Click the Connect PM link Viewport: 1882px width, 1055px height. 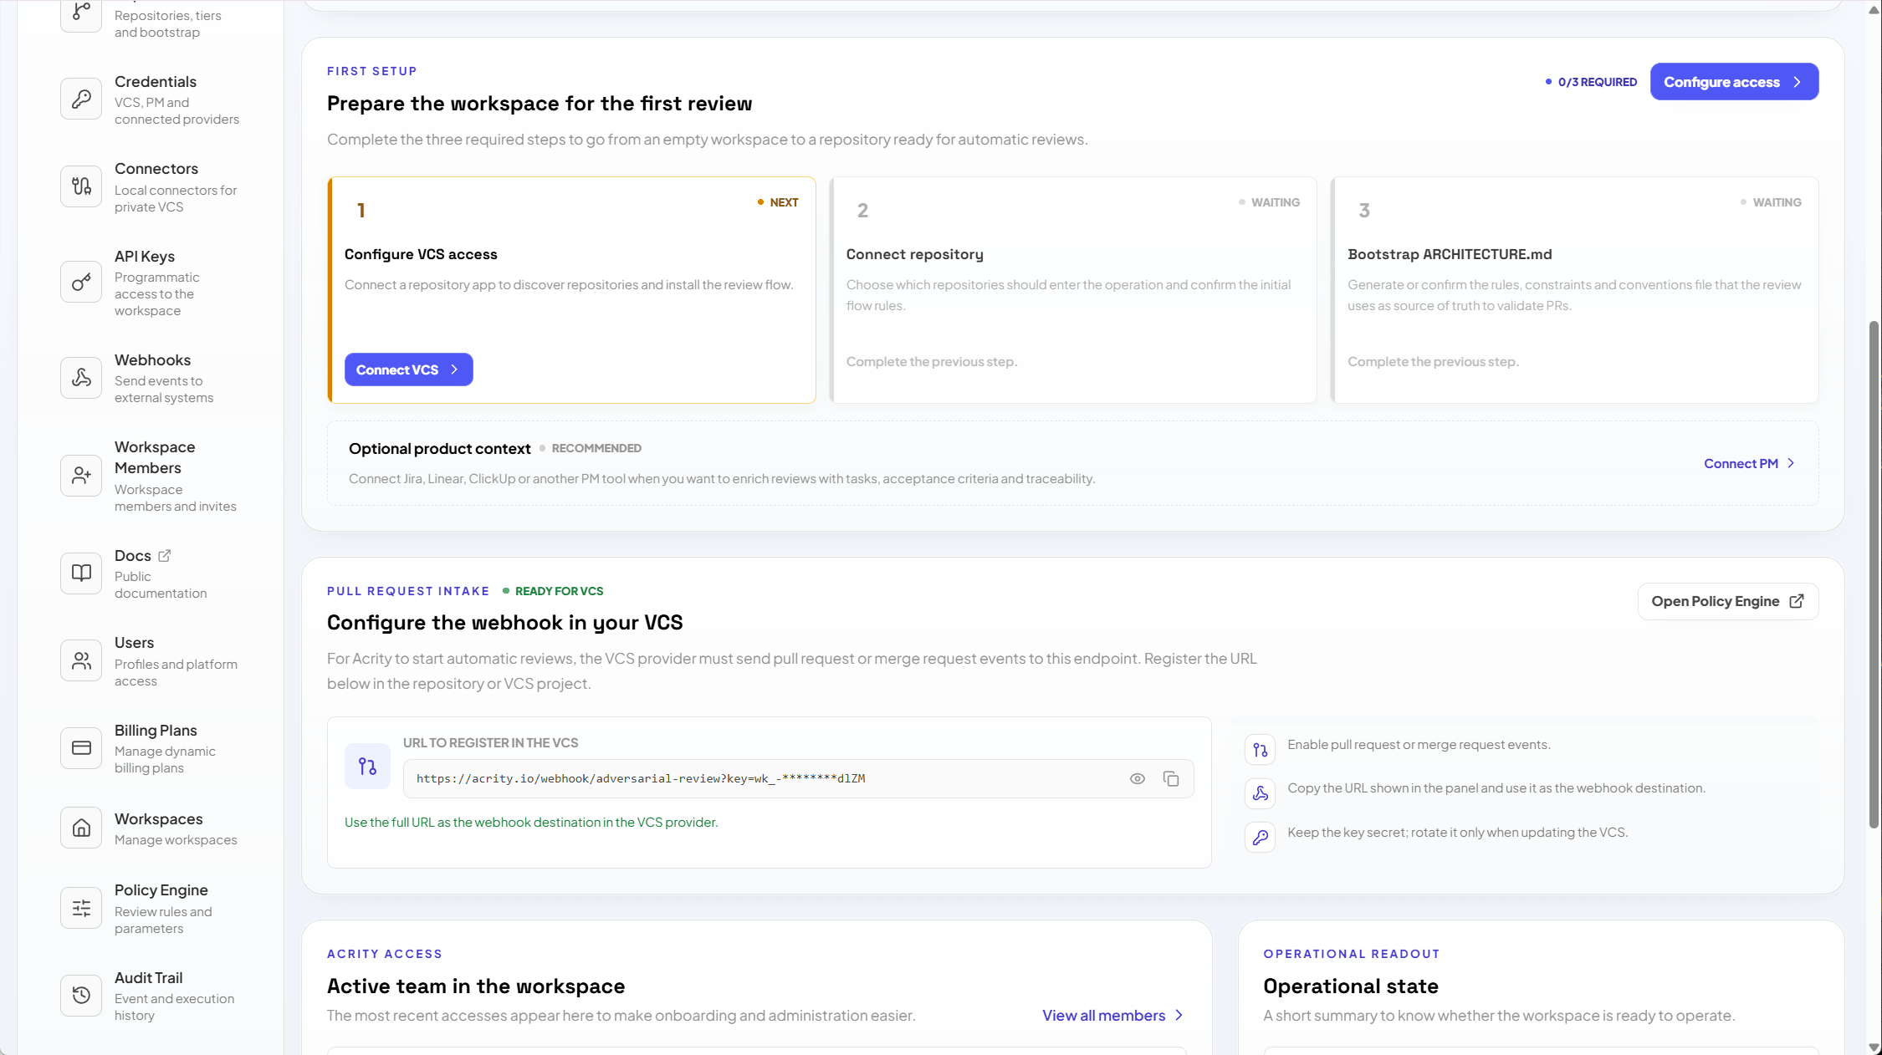(x=1749, y=463)
